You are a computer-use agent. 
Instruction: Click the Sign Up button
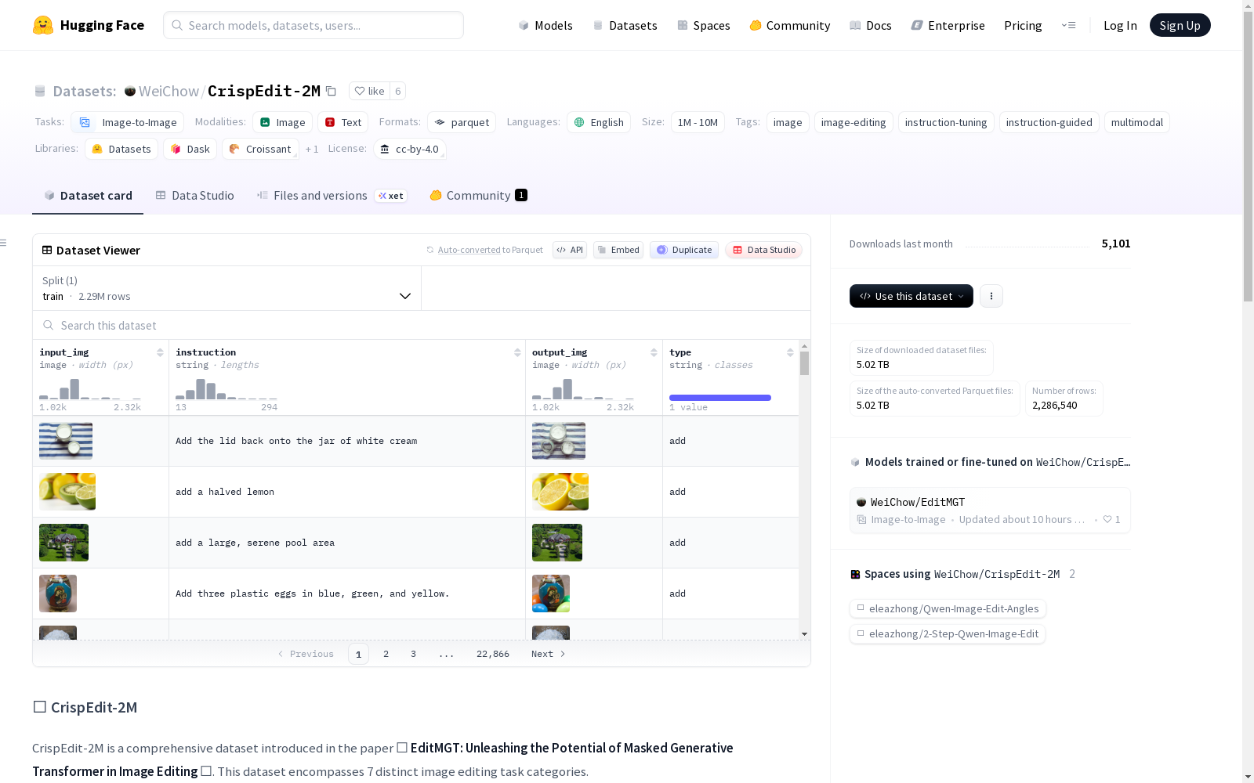tap(1180, 25)
